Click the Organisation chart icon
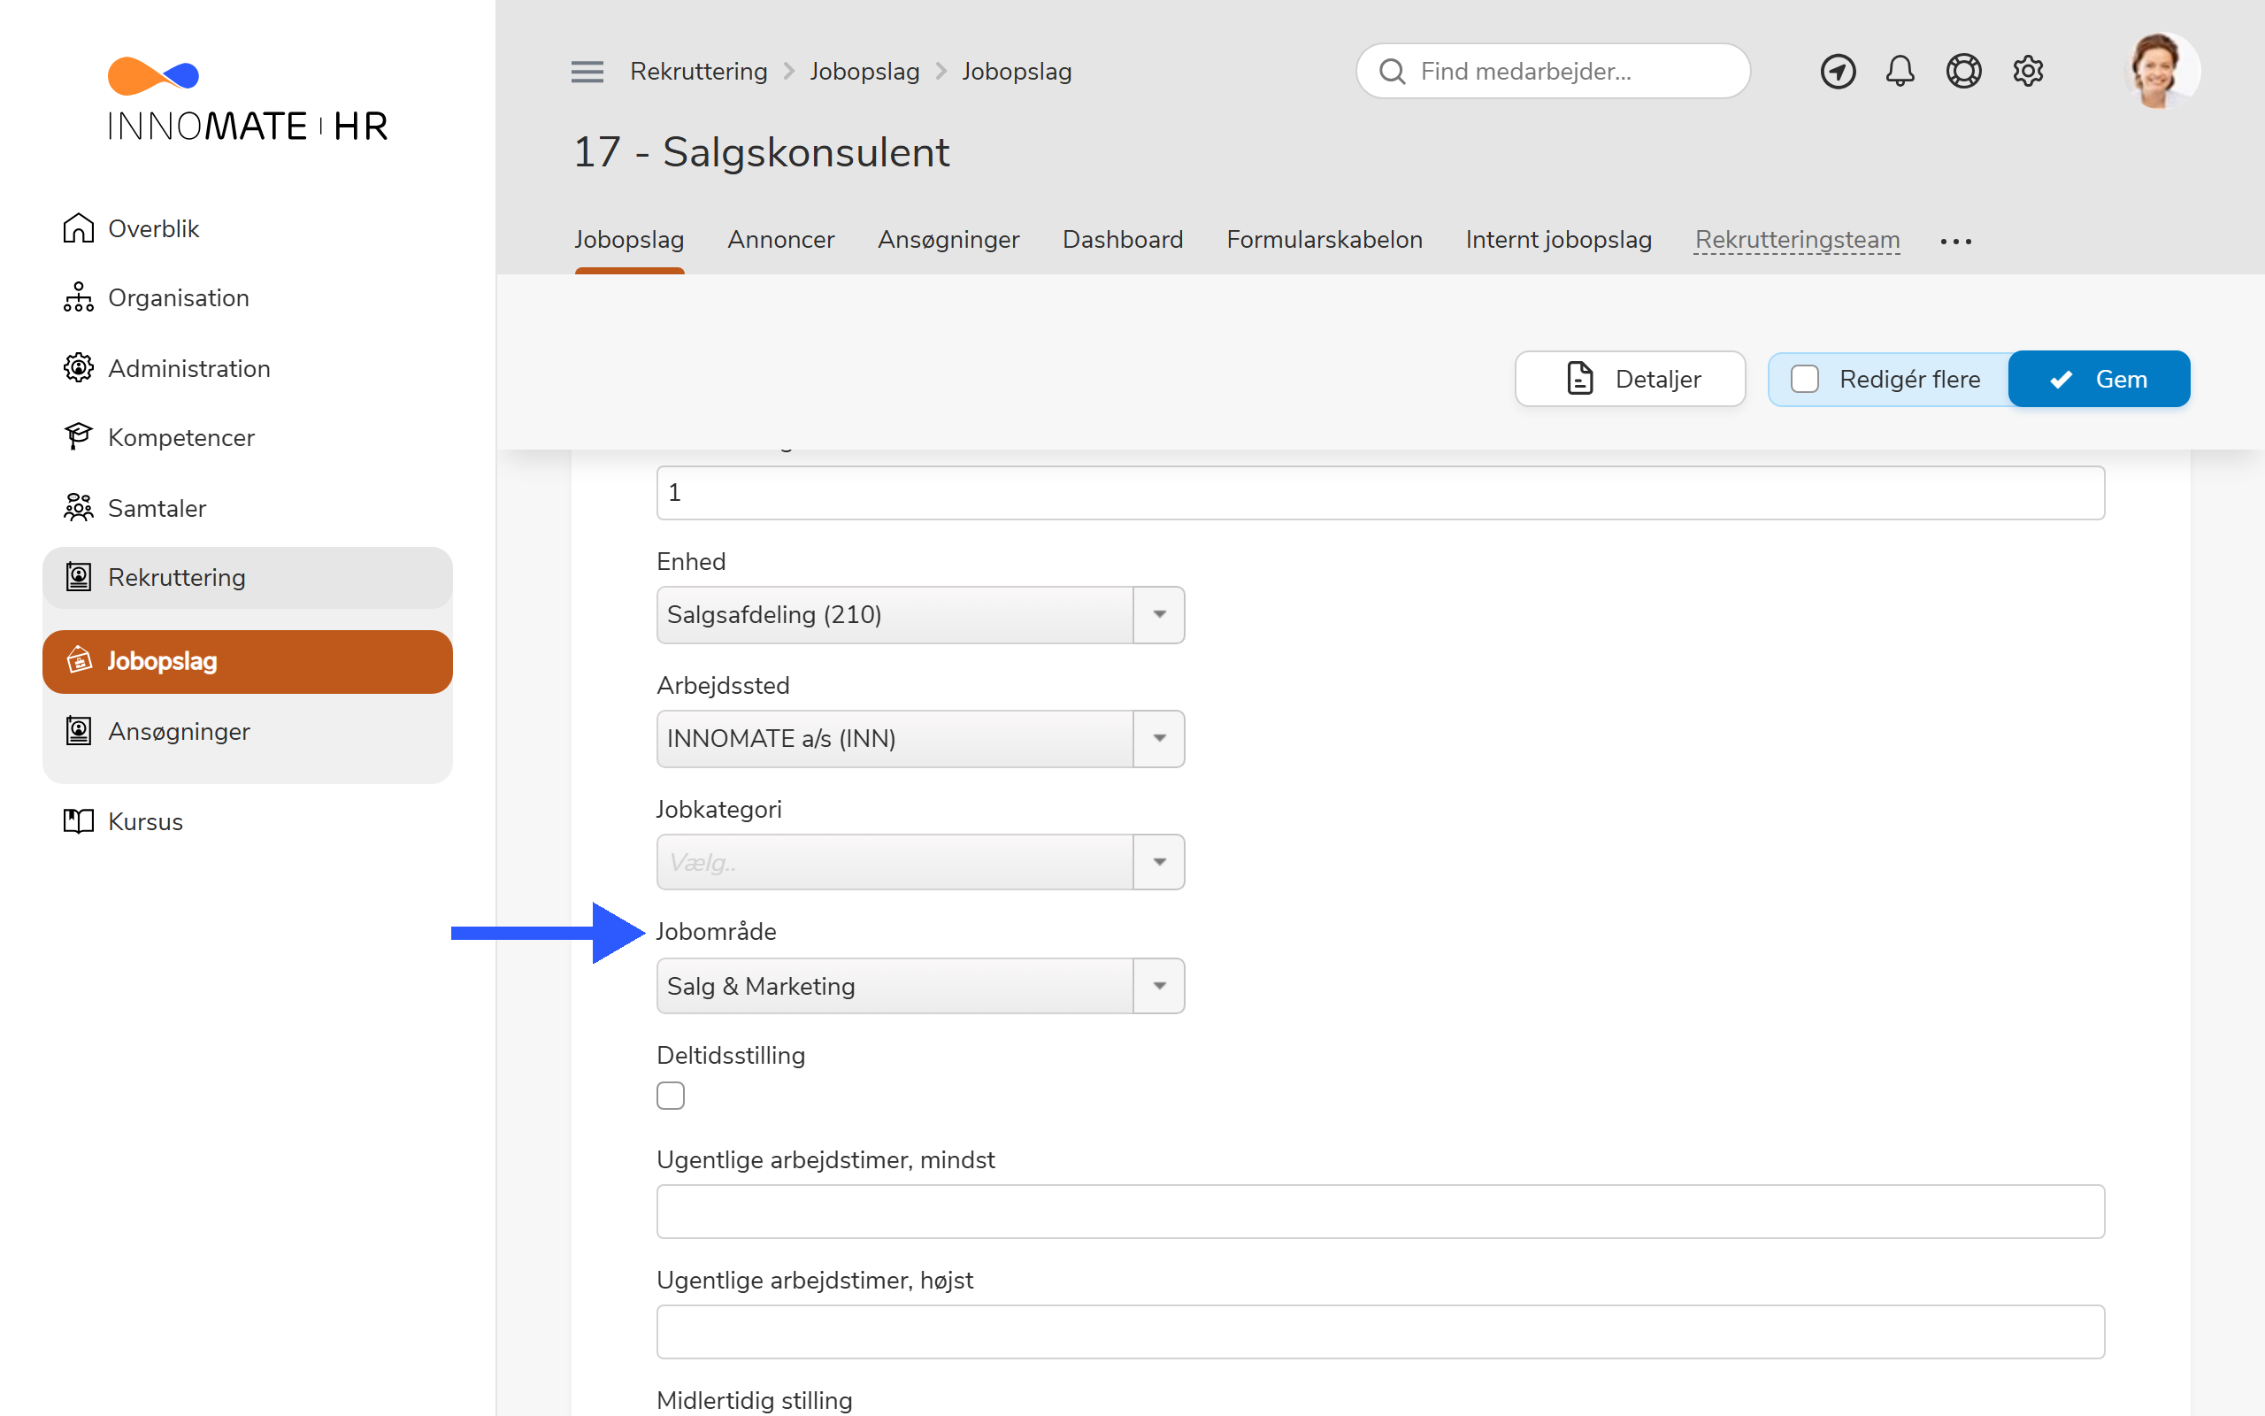This screenshot has height=1416, width=2265. tap(79, 296)
